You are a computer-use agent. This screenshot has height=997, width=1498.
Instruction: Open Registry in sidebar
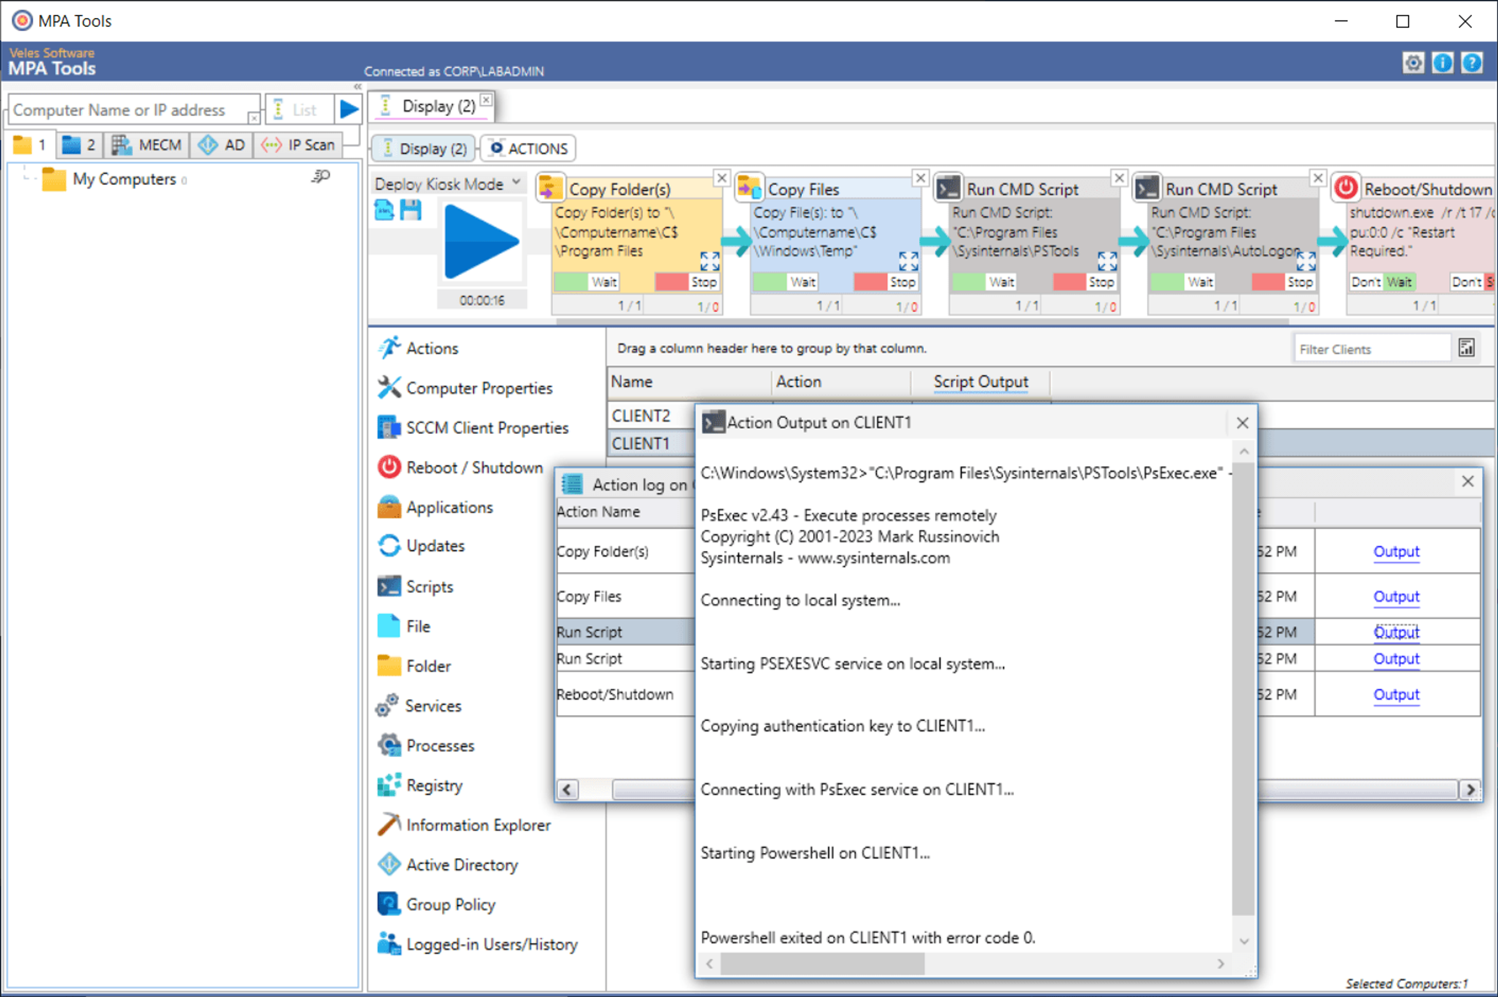point(421,785)
